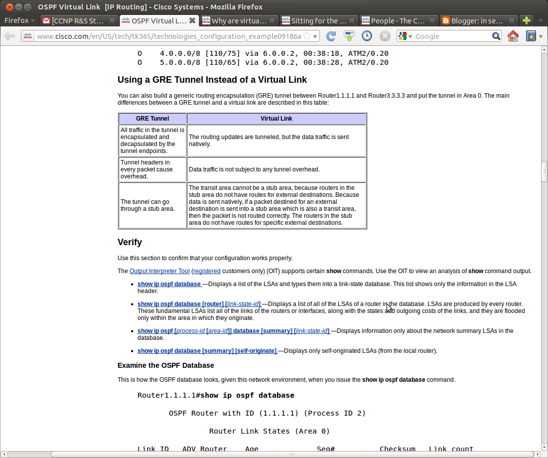Click the horizontal scrollbar right arrow
This screenshot has width=548, height=458.
(538, 454)
